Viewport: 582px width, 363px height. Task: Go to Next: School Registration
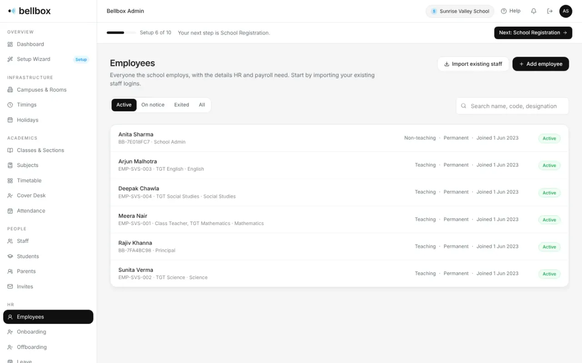(x=533, y=33)
